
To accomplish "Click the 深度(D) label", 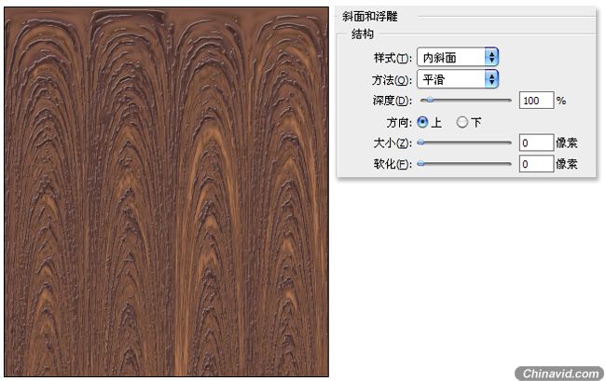I will coord(393,101).
